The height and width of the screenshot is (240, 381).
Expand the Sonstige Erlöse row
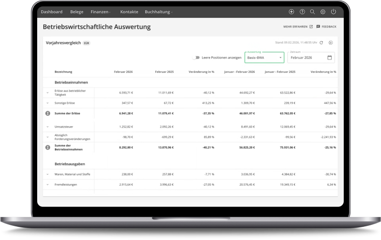[48, 103]
